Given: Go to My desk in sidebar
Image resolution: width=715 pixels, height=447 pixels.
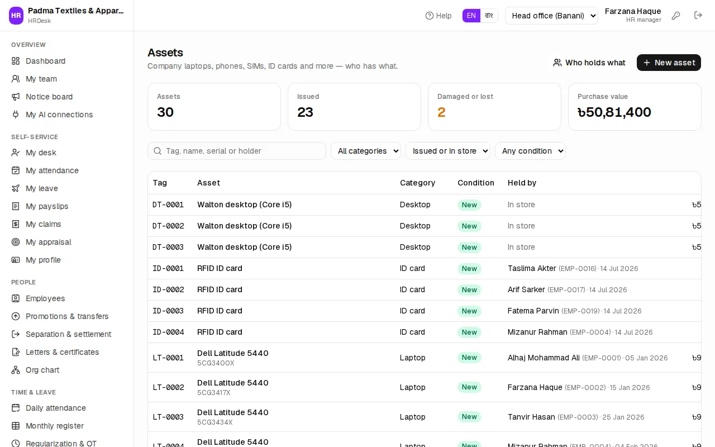Looking at the screenshot, I should 67,153.
